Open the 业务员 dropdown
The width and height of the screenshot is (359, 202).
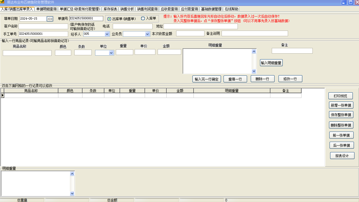(148, 34)
